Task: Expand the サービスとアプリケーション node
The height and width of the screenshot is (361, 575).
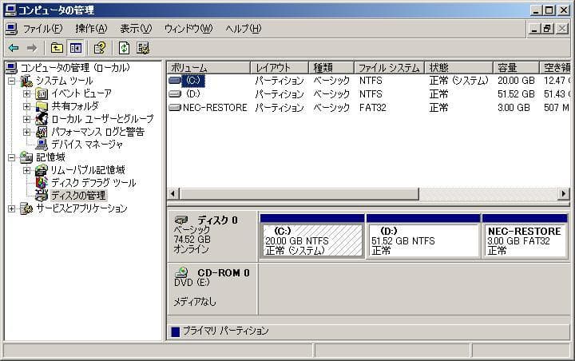Action: tap(12, 208)
